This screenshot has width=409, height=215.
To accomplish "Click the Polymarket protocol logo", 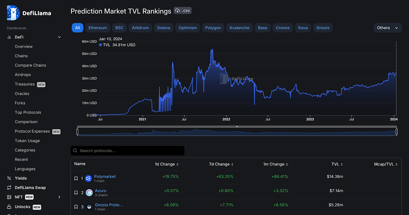I will tap(88, 178).
